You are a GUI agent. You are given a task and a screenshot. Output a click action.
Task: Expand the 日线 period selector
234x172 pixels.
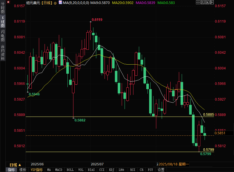[15, 165]
